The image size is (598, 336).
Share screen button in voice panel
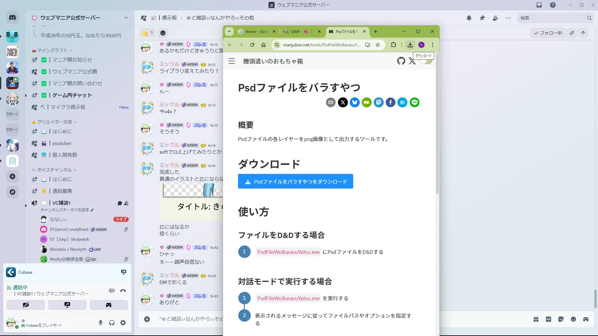pos(67,305)
